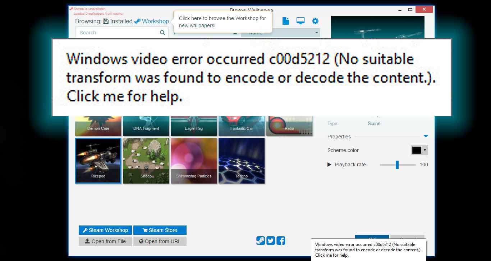Open the Twitter social icon
491x261 pixels.
click(271, 241)
